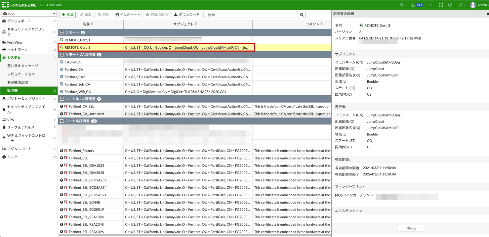This screenshot has height=237, width=489.
Task: Click the search magnifier button beside 検索
Action: click(302, 15)
